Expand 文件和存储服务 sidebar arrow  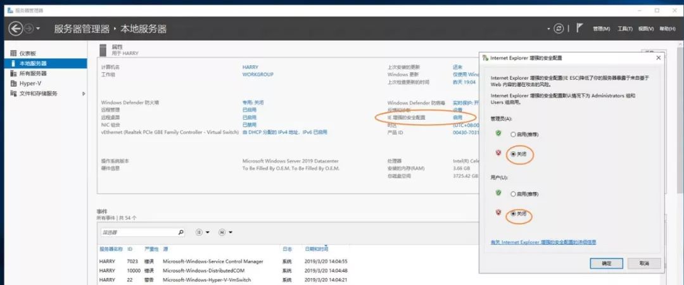tap(84, 94)
